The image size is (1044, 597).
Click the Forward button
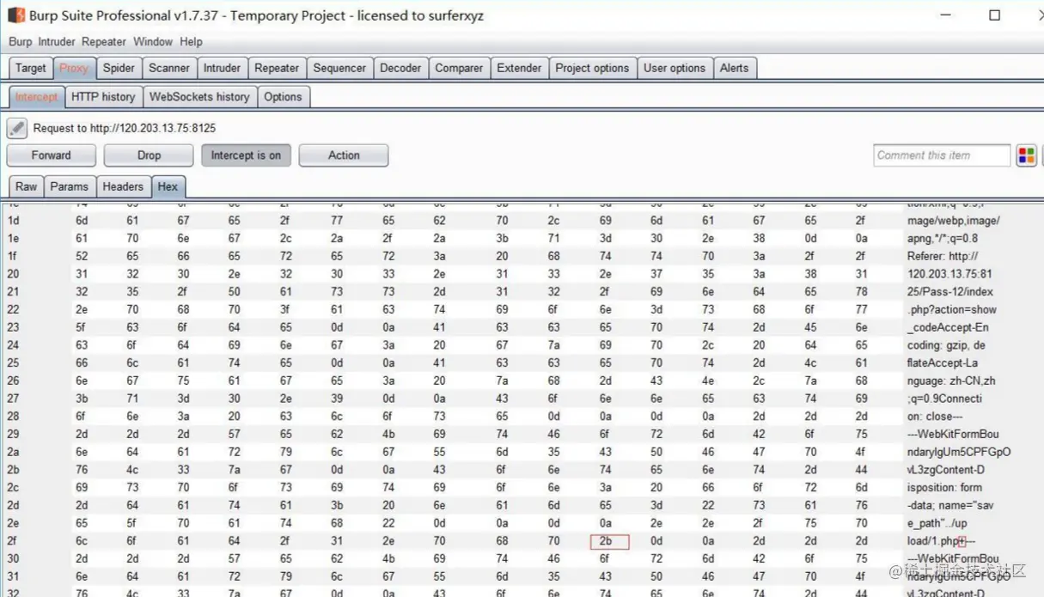click(52, 155)
